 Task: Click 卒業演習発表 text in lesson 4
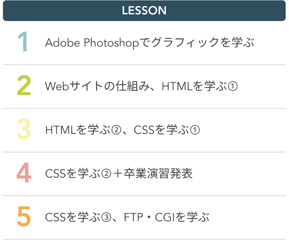(158, 174)
